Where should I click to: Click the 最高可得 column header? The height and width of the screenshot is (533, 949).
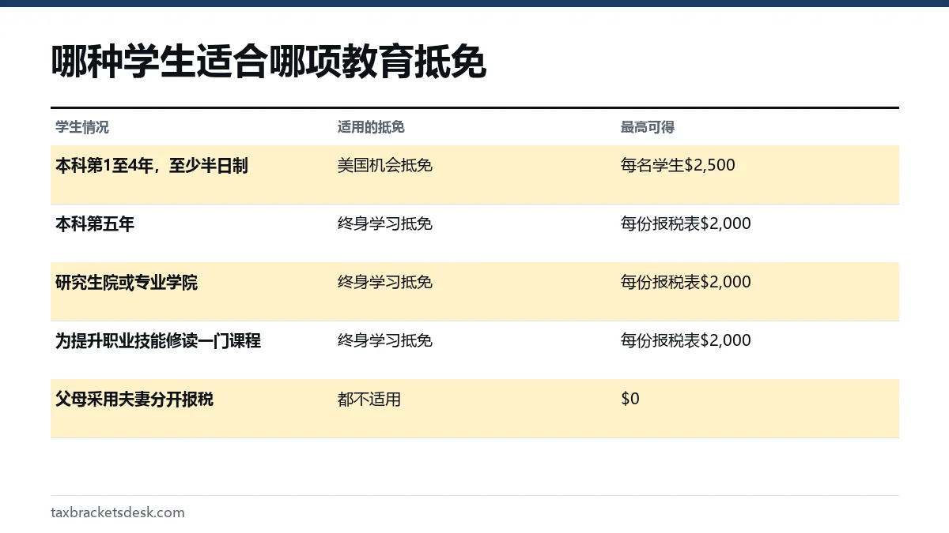648,127
